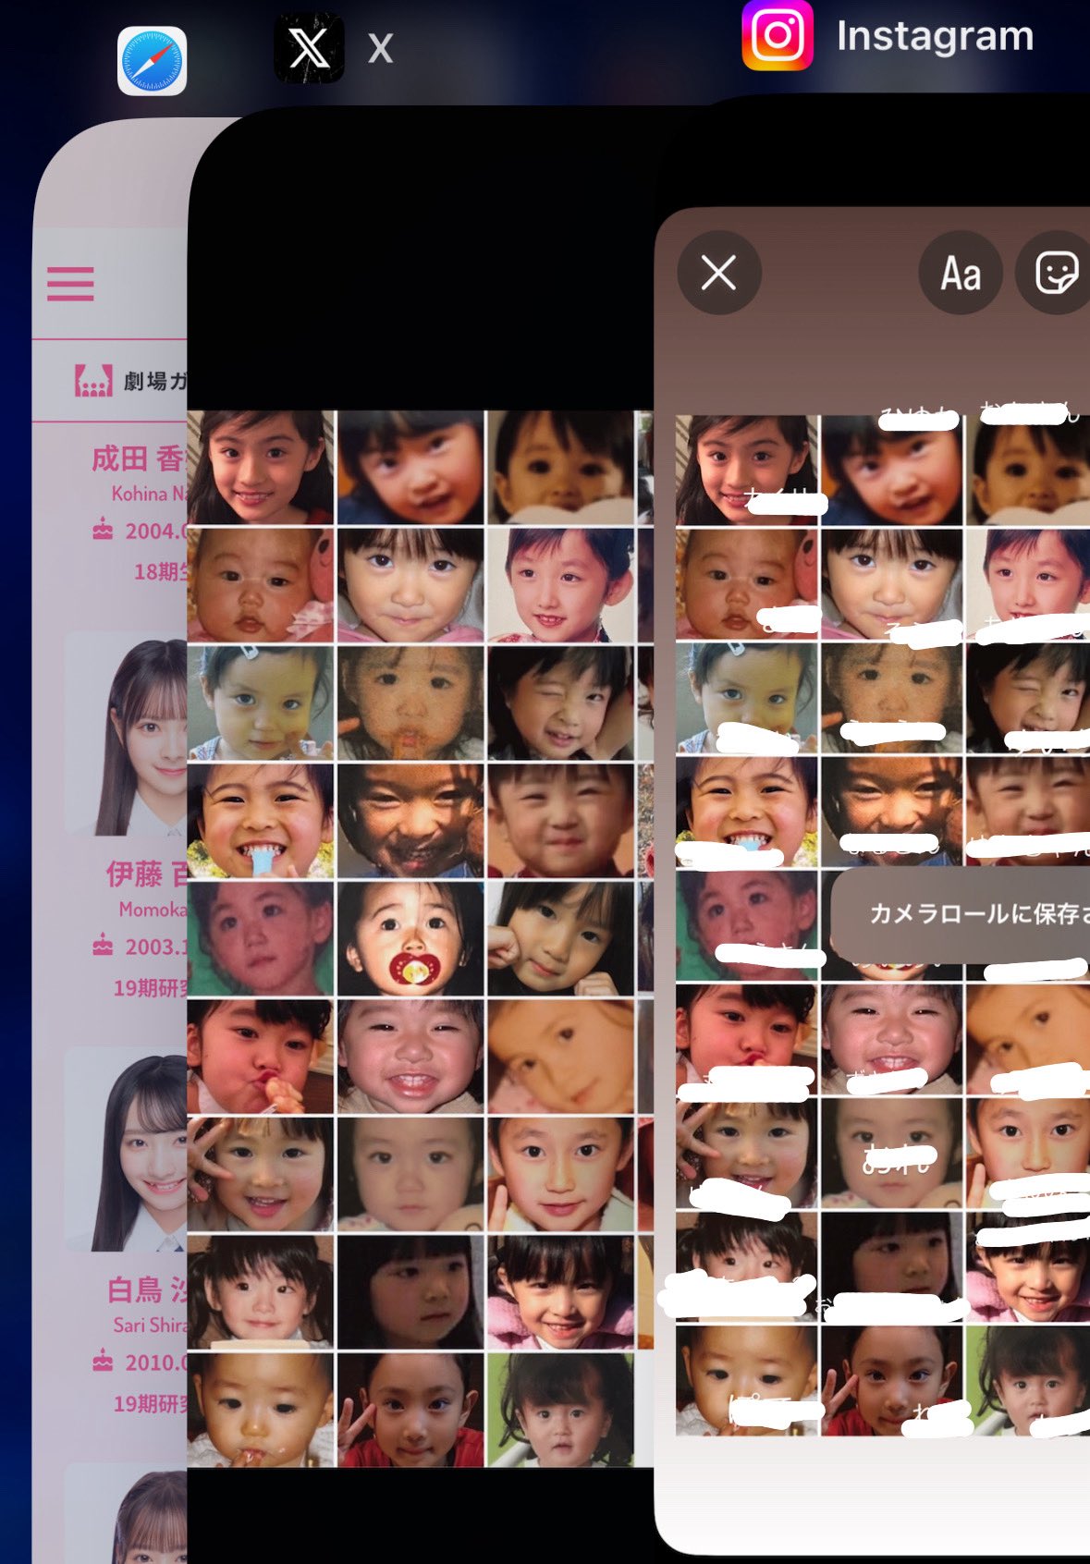Tap the "X" app name label
The height and width of the screenshot is (1564, 1090).
[380, 49]
